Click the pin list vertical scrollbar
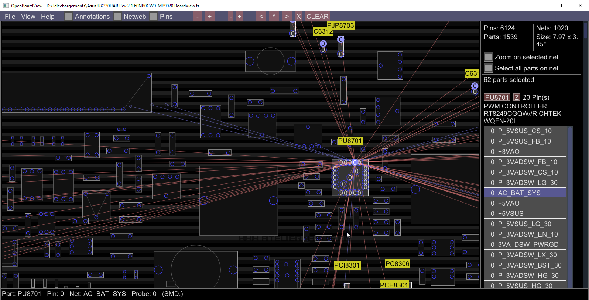Image resolution: width=589 pixels, height=300 pixels. (570, 207)
